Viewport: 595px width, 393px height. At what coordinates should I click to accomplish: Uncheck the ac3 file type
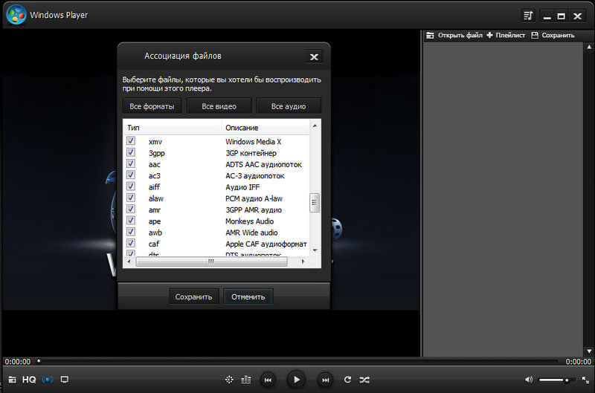click(131, 175)
